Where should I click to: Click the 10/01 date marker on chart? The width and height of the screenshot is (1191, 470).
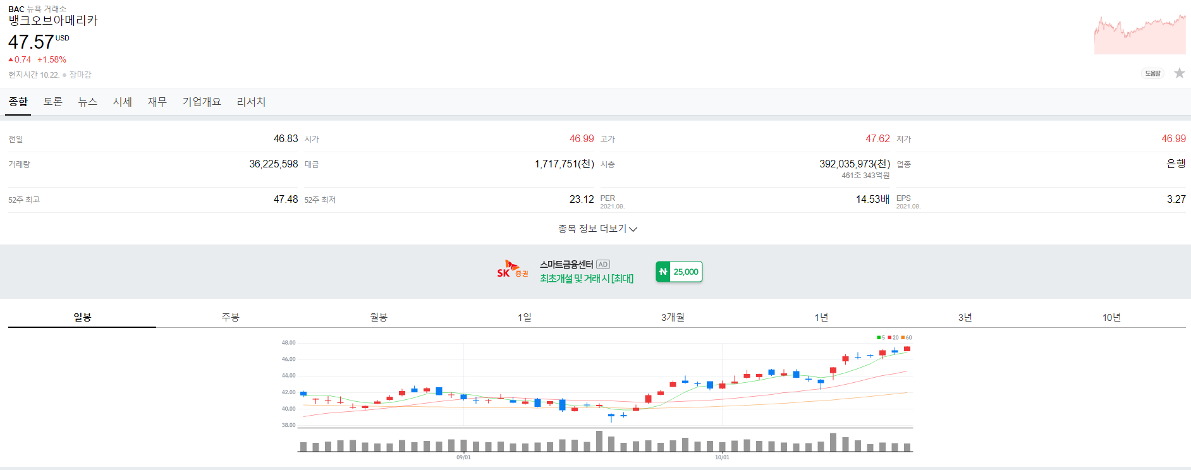point(722,457)
